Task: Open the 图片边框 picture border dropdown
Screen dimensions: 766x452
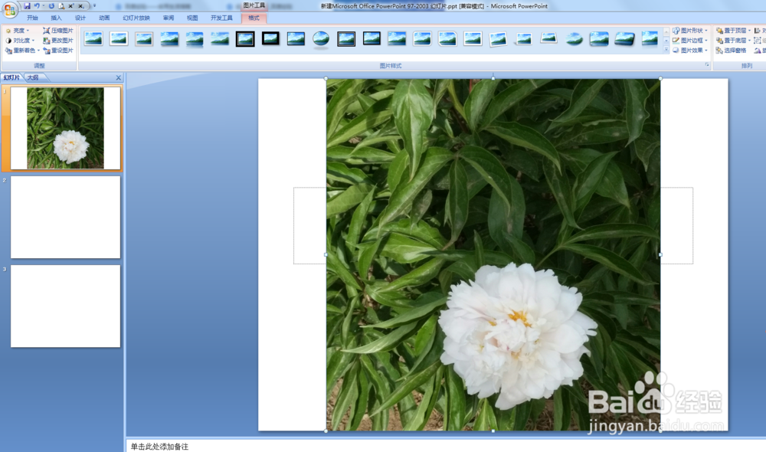Action: (x=690, y=41)
